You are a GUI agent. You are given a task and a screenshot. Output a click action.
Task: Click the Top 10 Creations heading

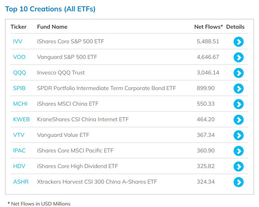50,9
